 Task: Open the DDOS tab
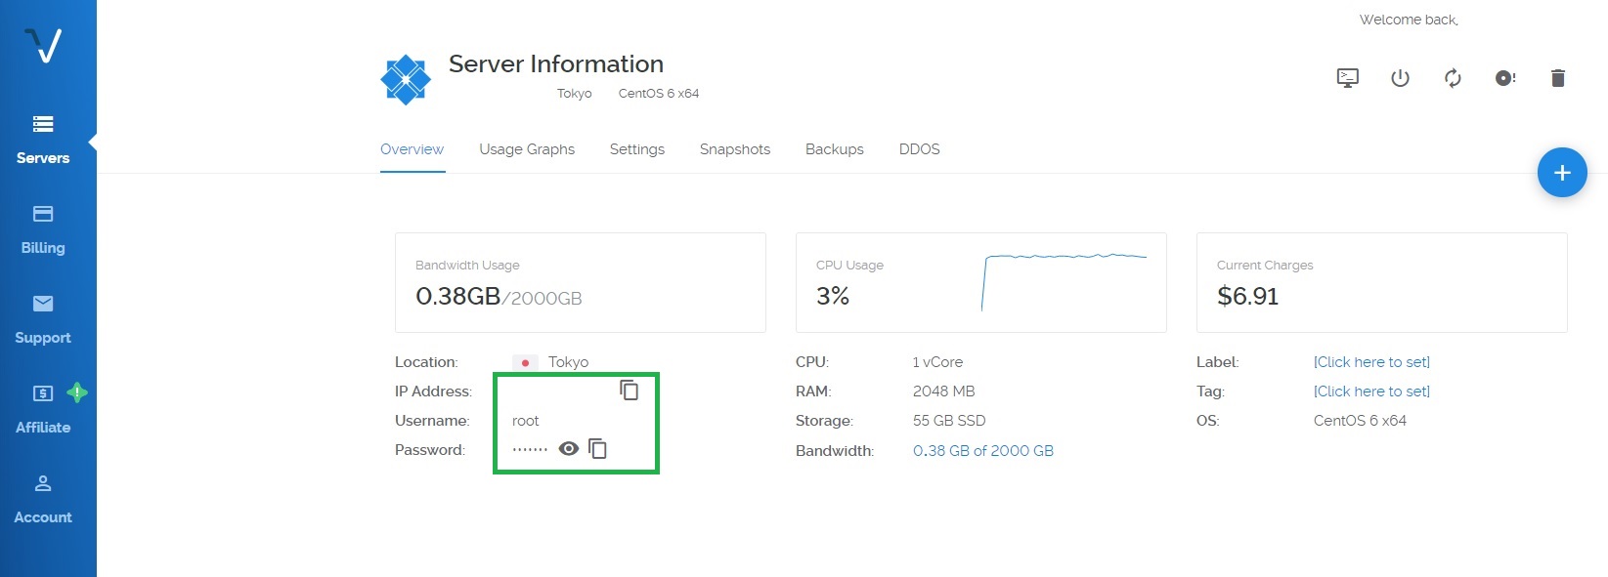(x=920, y=149)
